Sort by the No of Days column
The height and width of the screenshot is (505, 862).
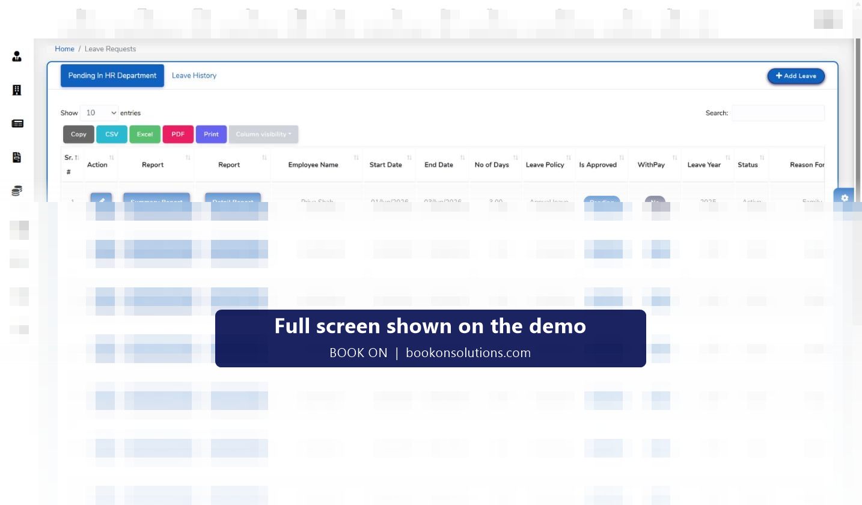pyautogui.click(x=495, y=164)
